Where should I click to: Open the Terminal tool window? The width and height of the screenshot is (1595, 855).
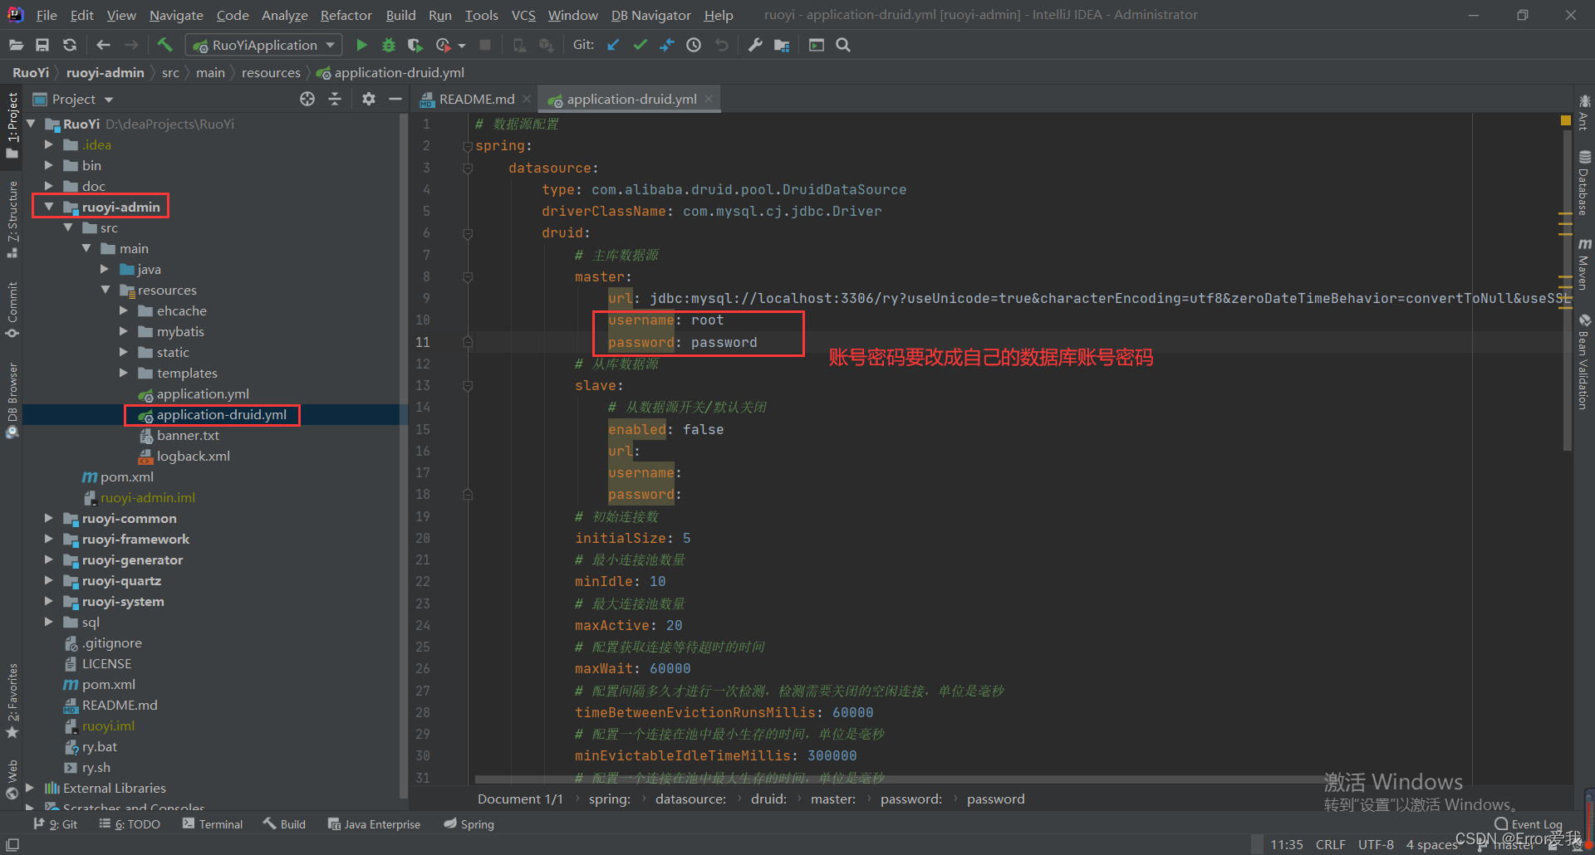[213, 824]
